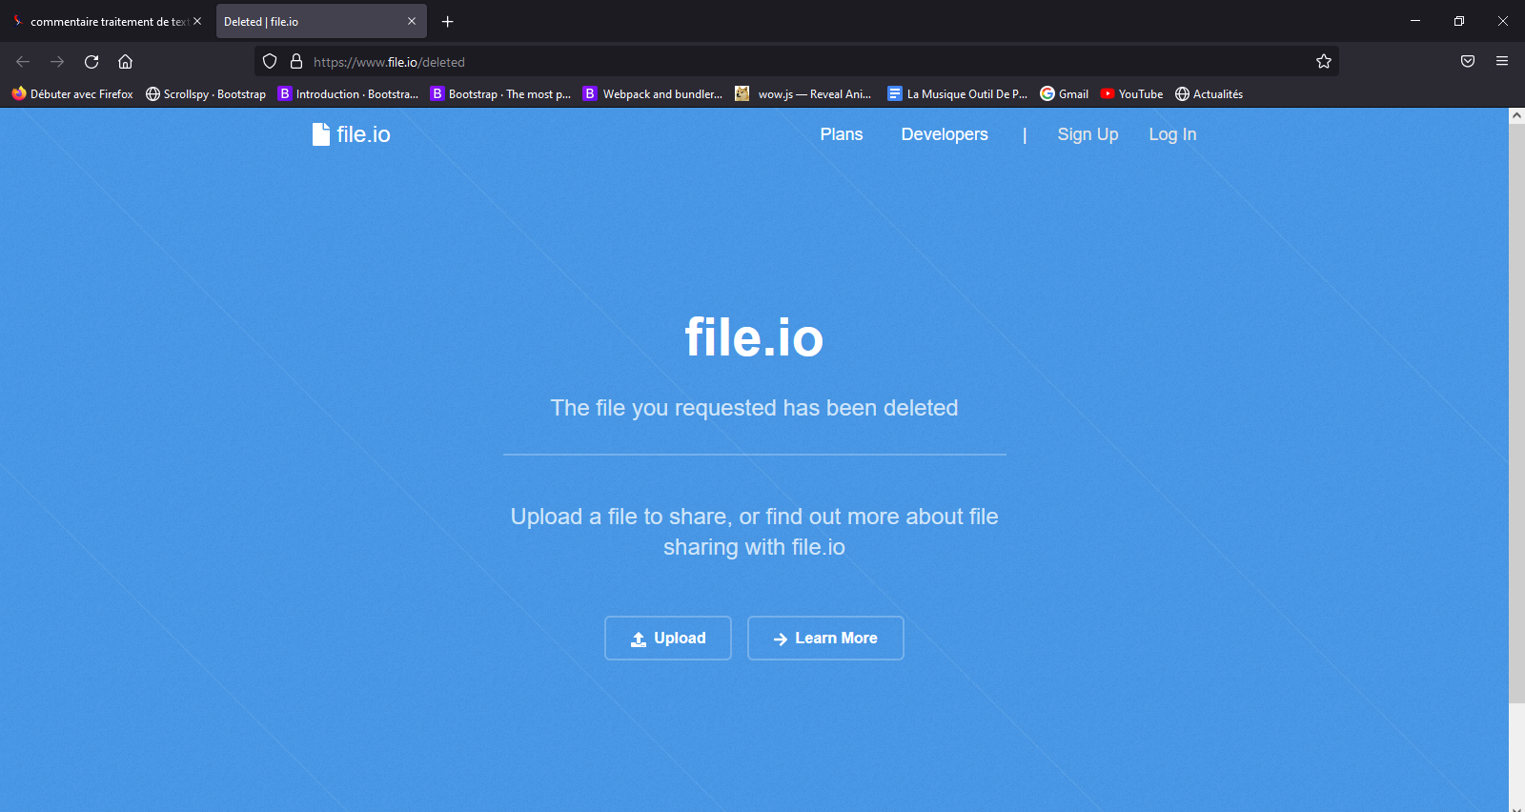Viewport: 1525px width, 812px height.
Task: Close the Deleted | file.io tab
Action: point(412,21)
